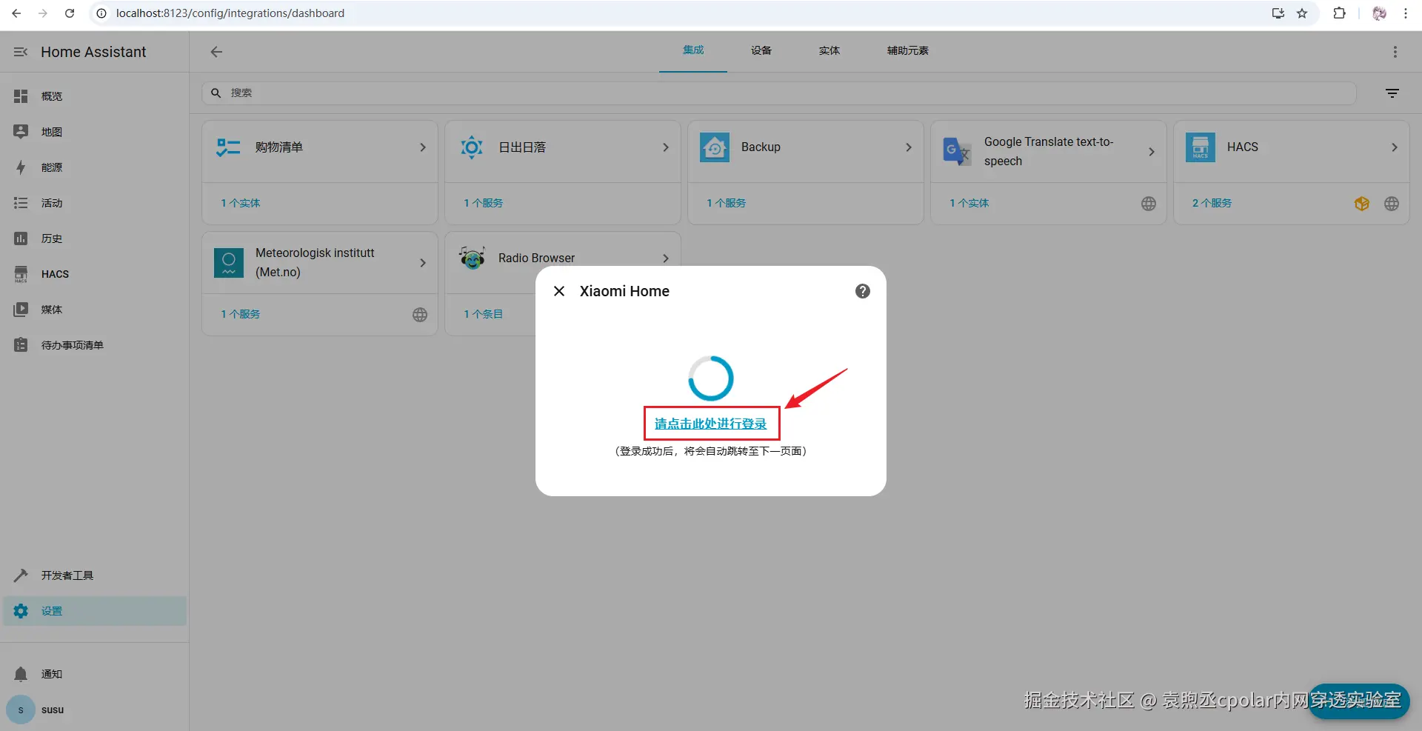Click the browser back arrow
The width and height of the screenshot is (1422, 731).
point(16,13)
